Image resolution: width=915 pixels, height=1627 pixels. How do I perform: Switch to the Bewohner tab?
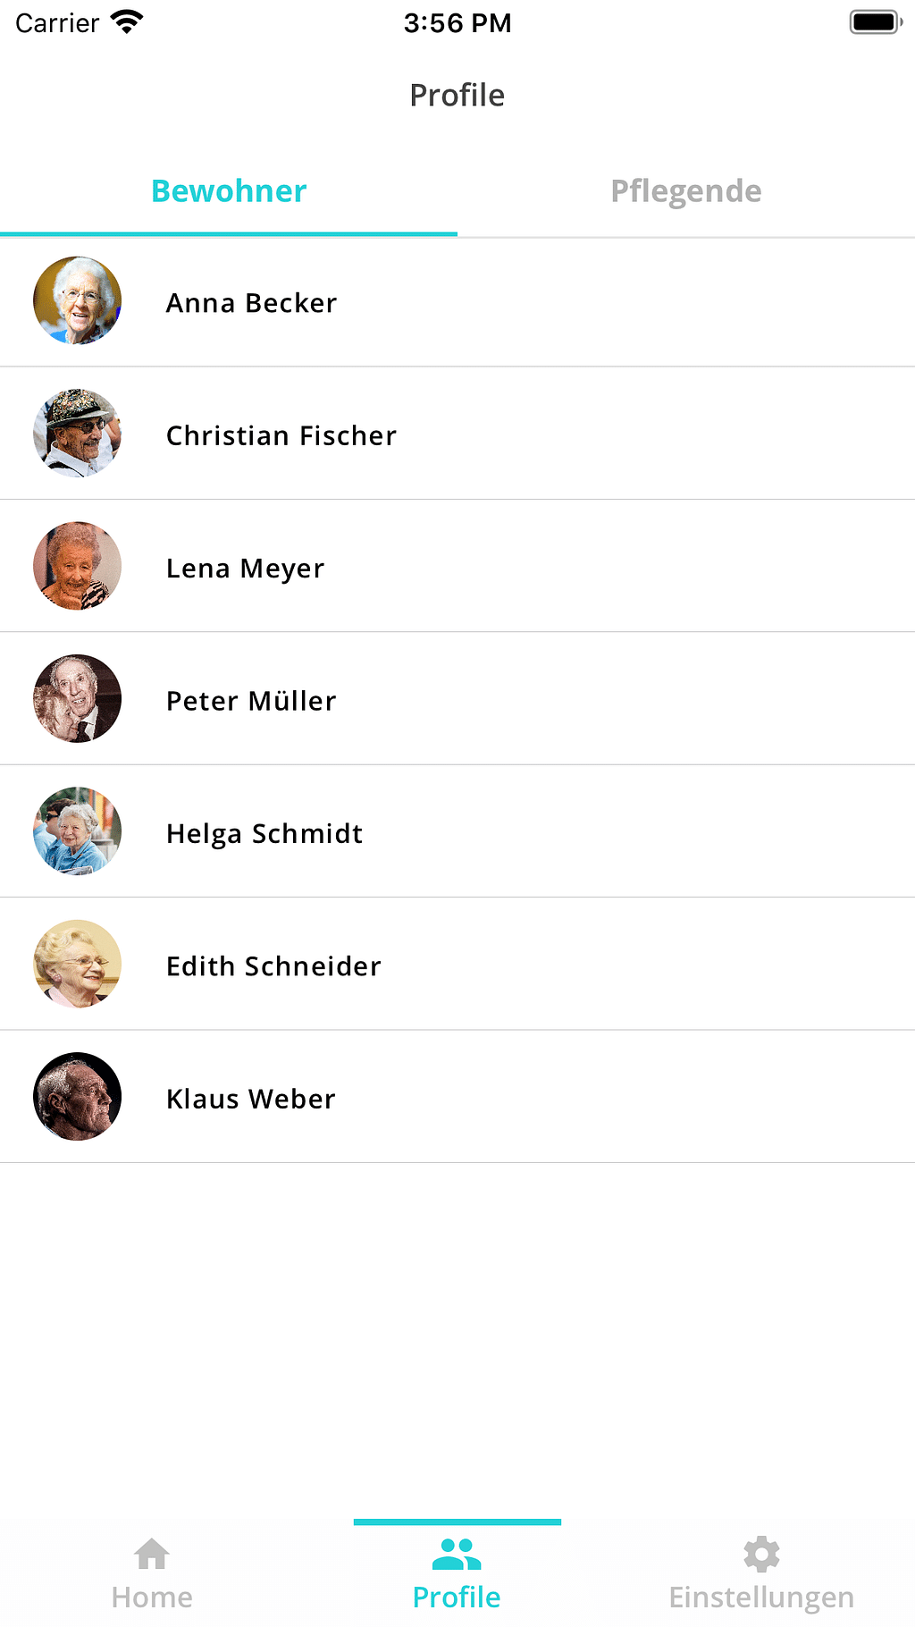229,191
